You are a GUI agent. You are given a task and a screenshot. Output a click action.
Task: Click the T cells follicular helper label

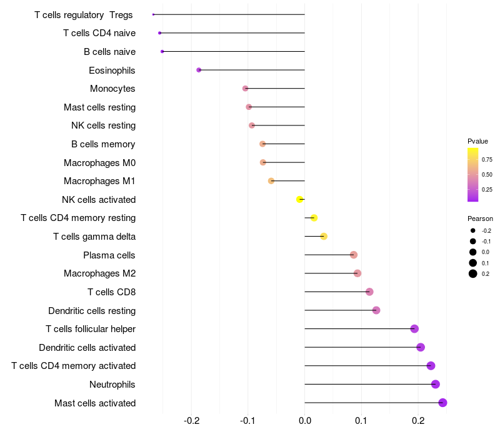[91, 329]
